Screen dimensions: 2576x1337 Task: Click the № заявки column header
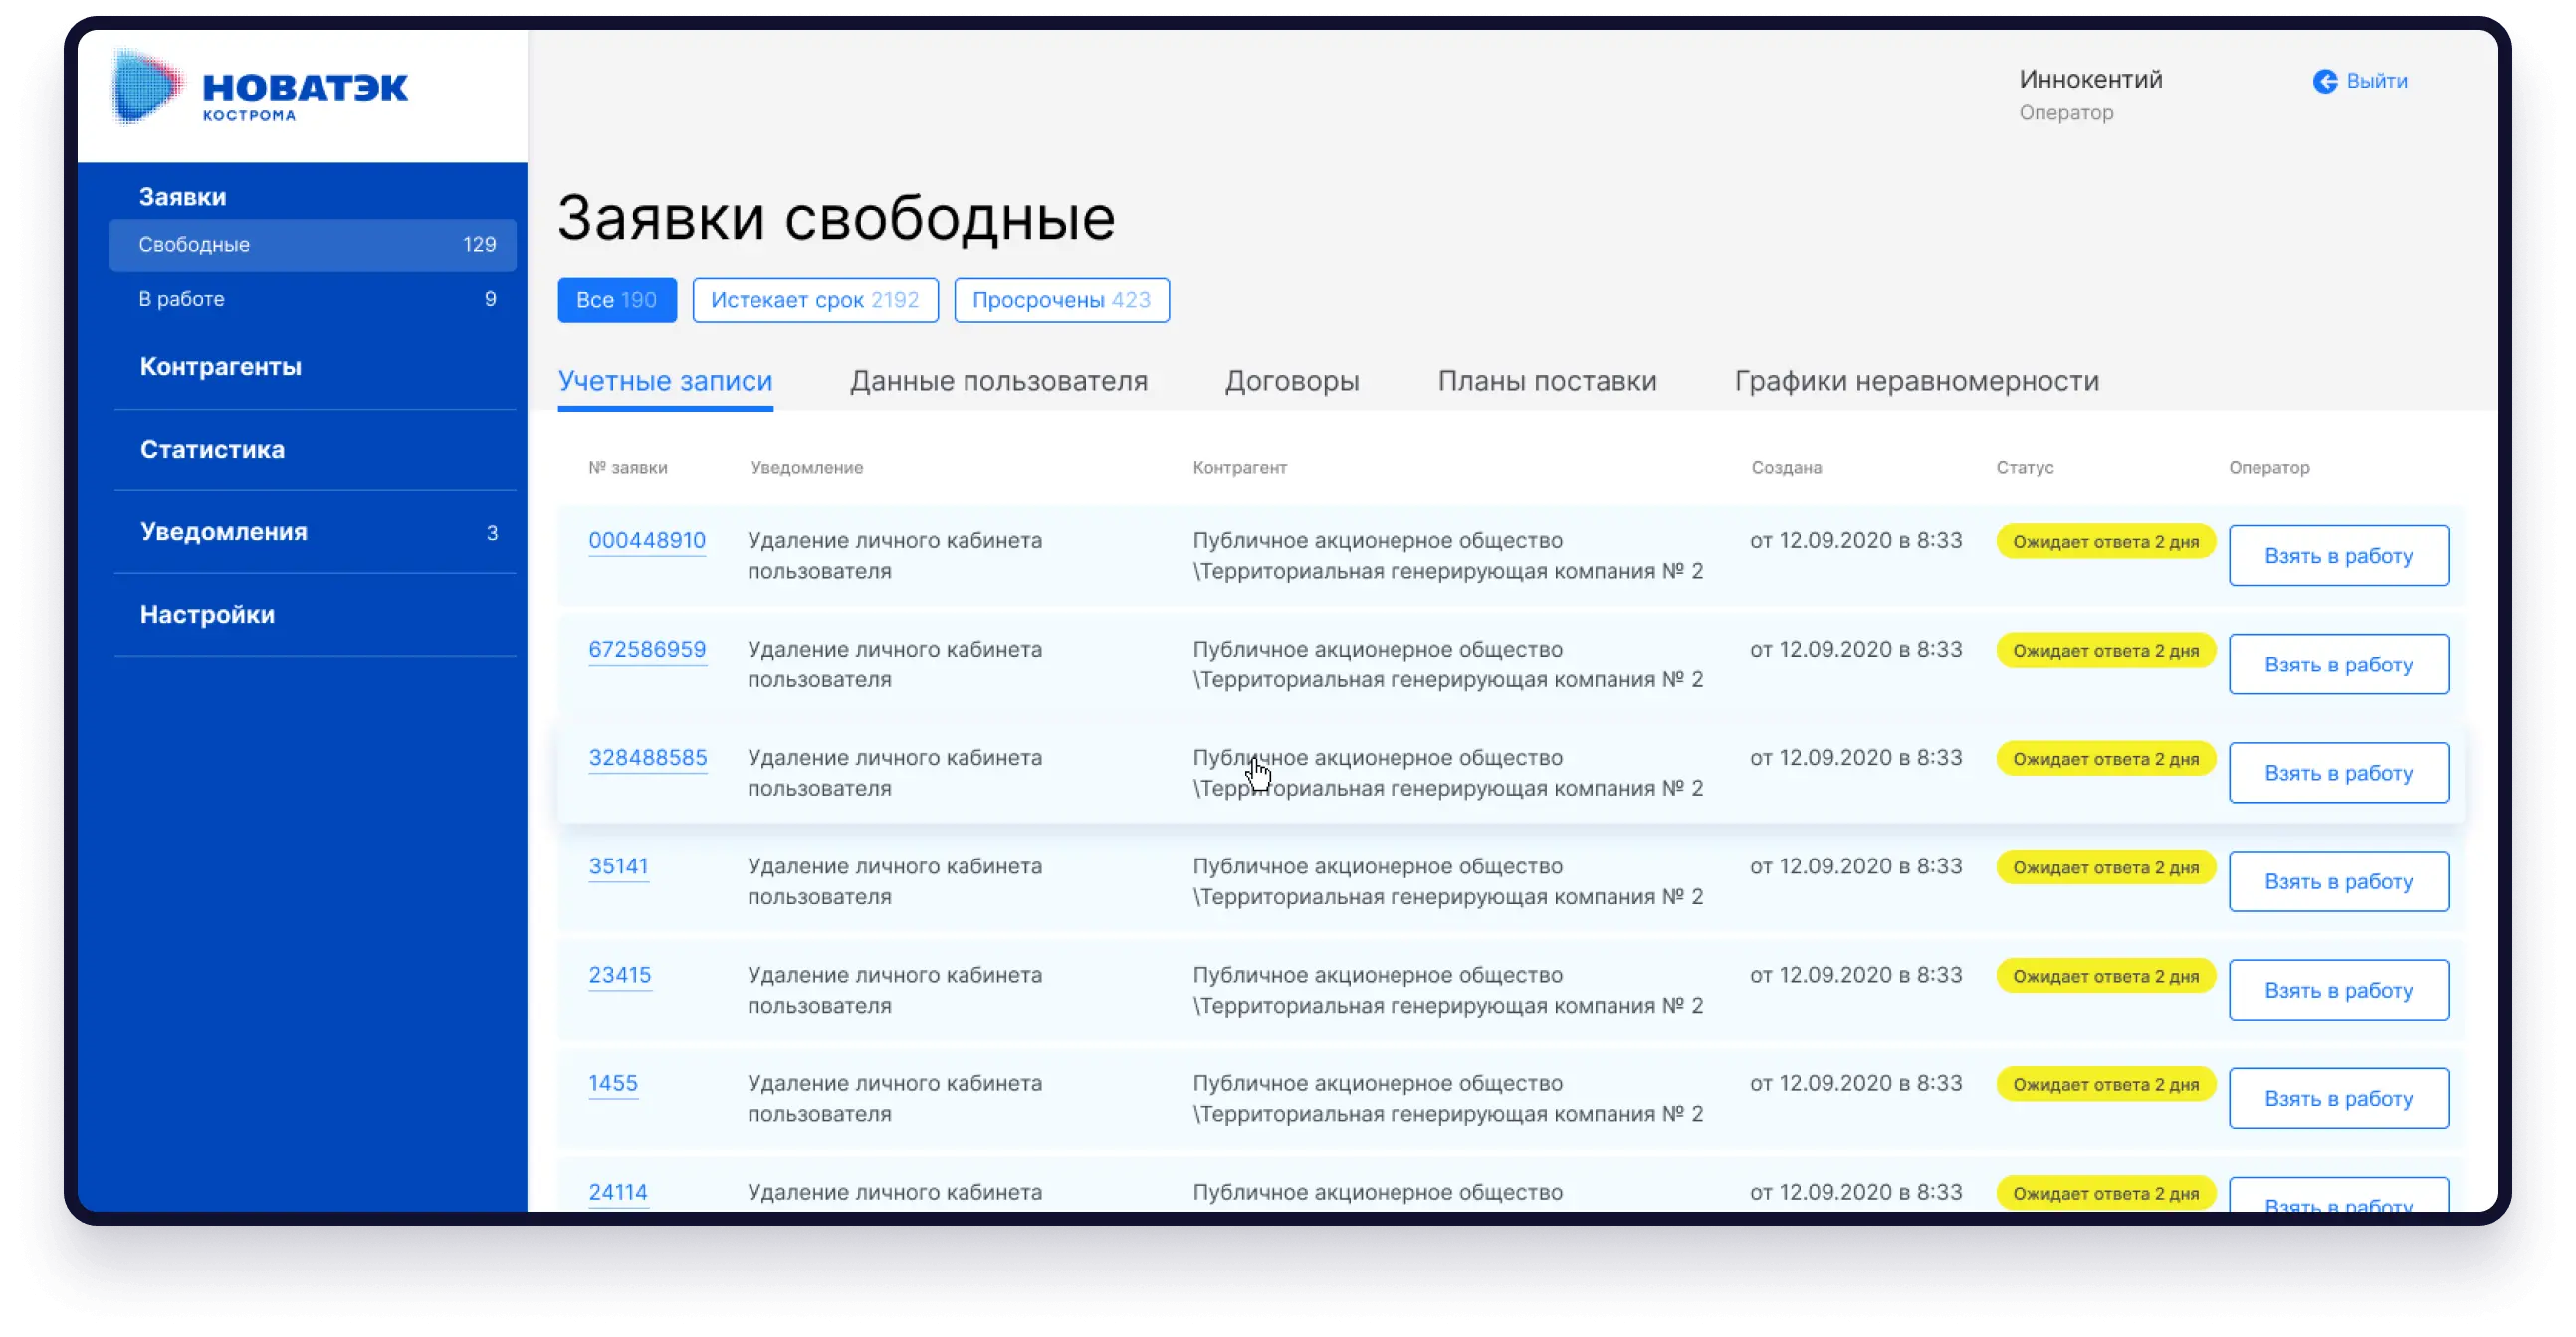(x=627, y=468)
